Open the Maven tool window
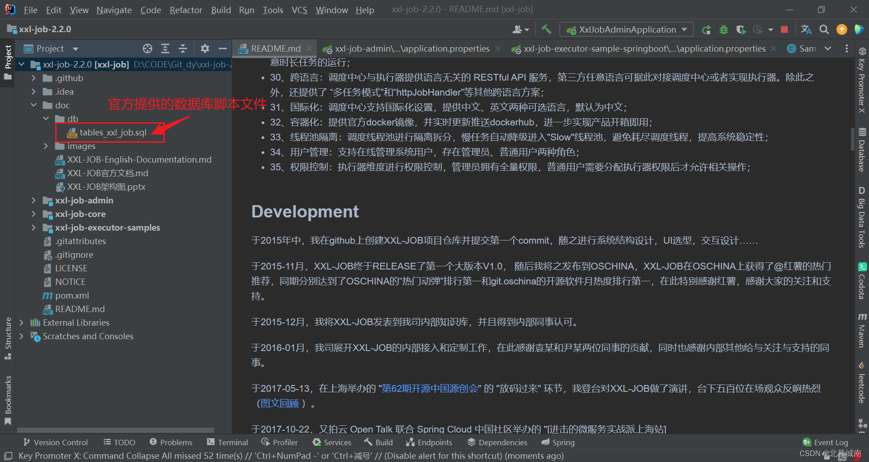 (x=862, y=330)
